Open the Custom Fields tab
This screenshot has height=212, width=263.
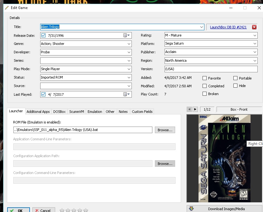coord(142,112)
